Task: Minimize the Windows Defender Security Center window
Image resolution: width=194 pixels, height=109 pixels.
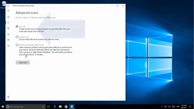Action: [x=112, y=6]
